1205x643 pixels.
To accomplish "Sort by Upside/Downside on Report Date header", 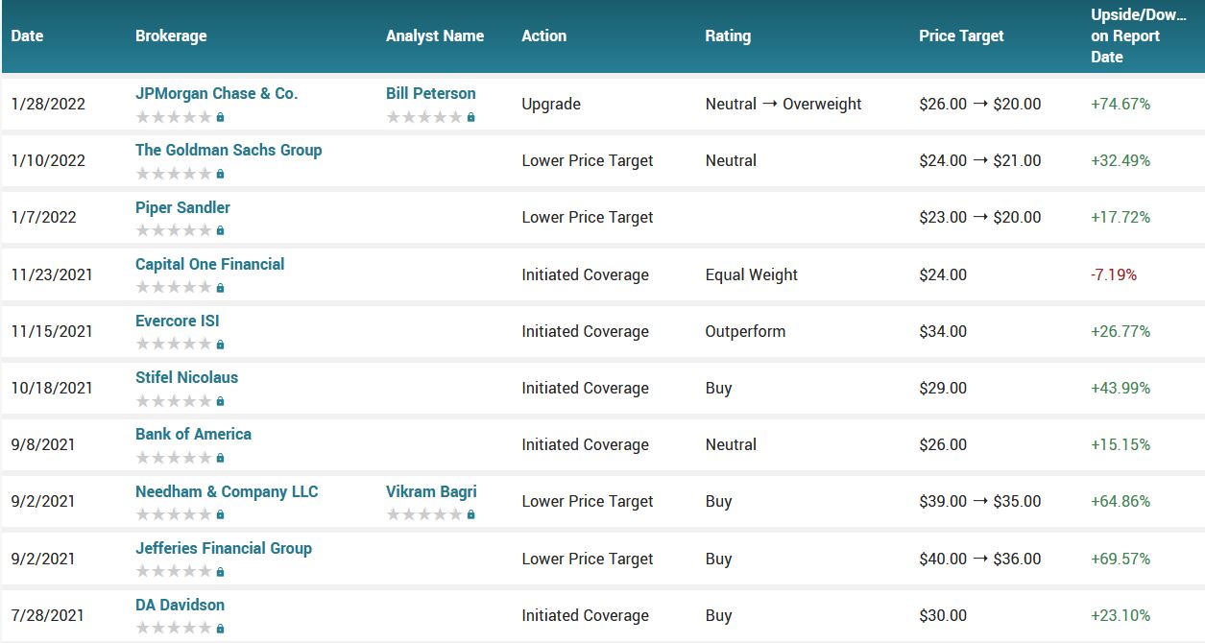I will [x=1125, y=36].
